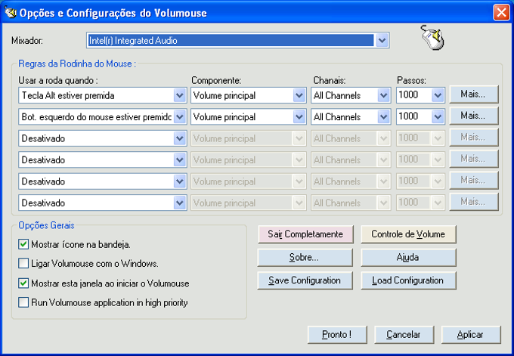The width and height of the screenshot is (514, 356).
Task: Click the Sair Completamente button
Action: click(305, 234)
